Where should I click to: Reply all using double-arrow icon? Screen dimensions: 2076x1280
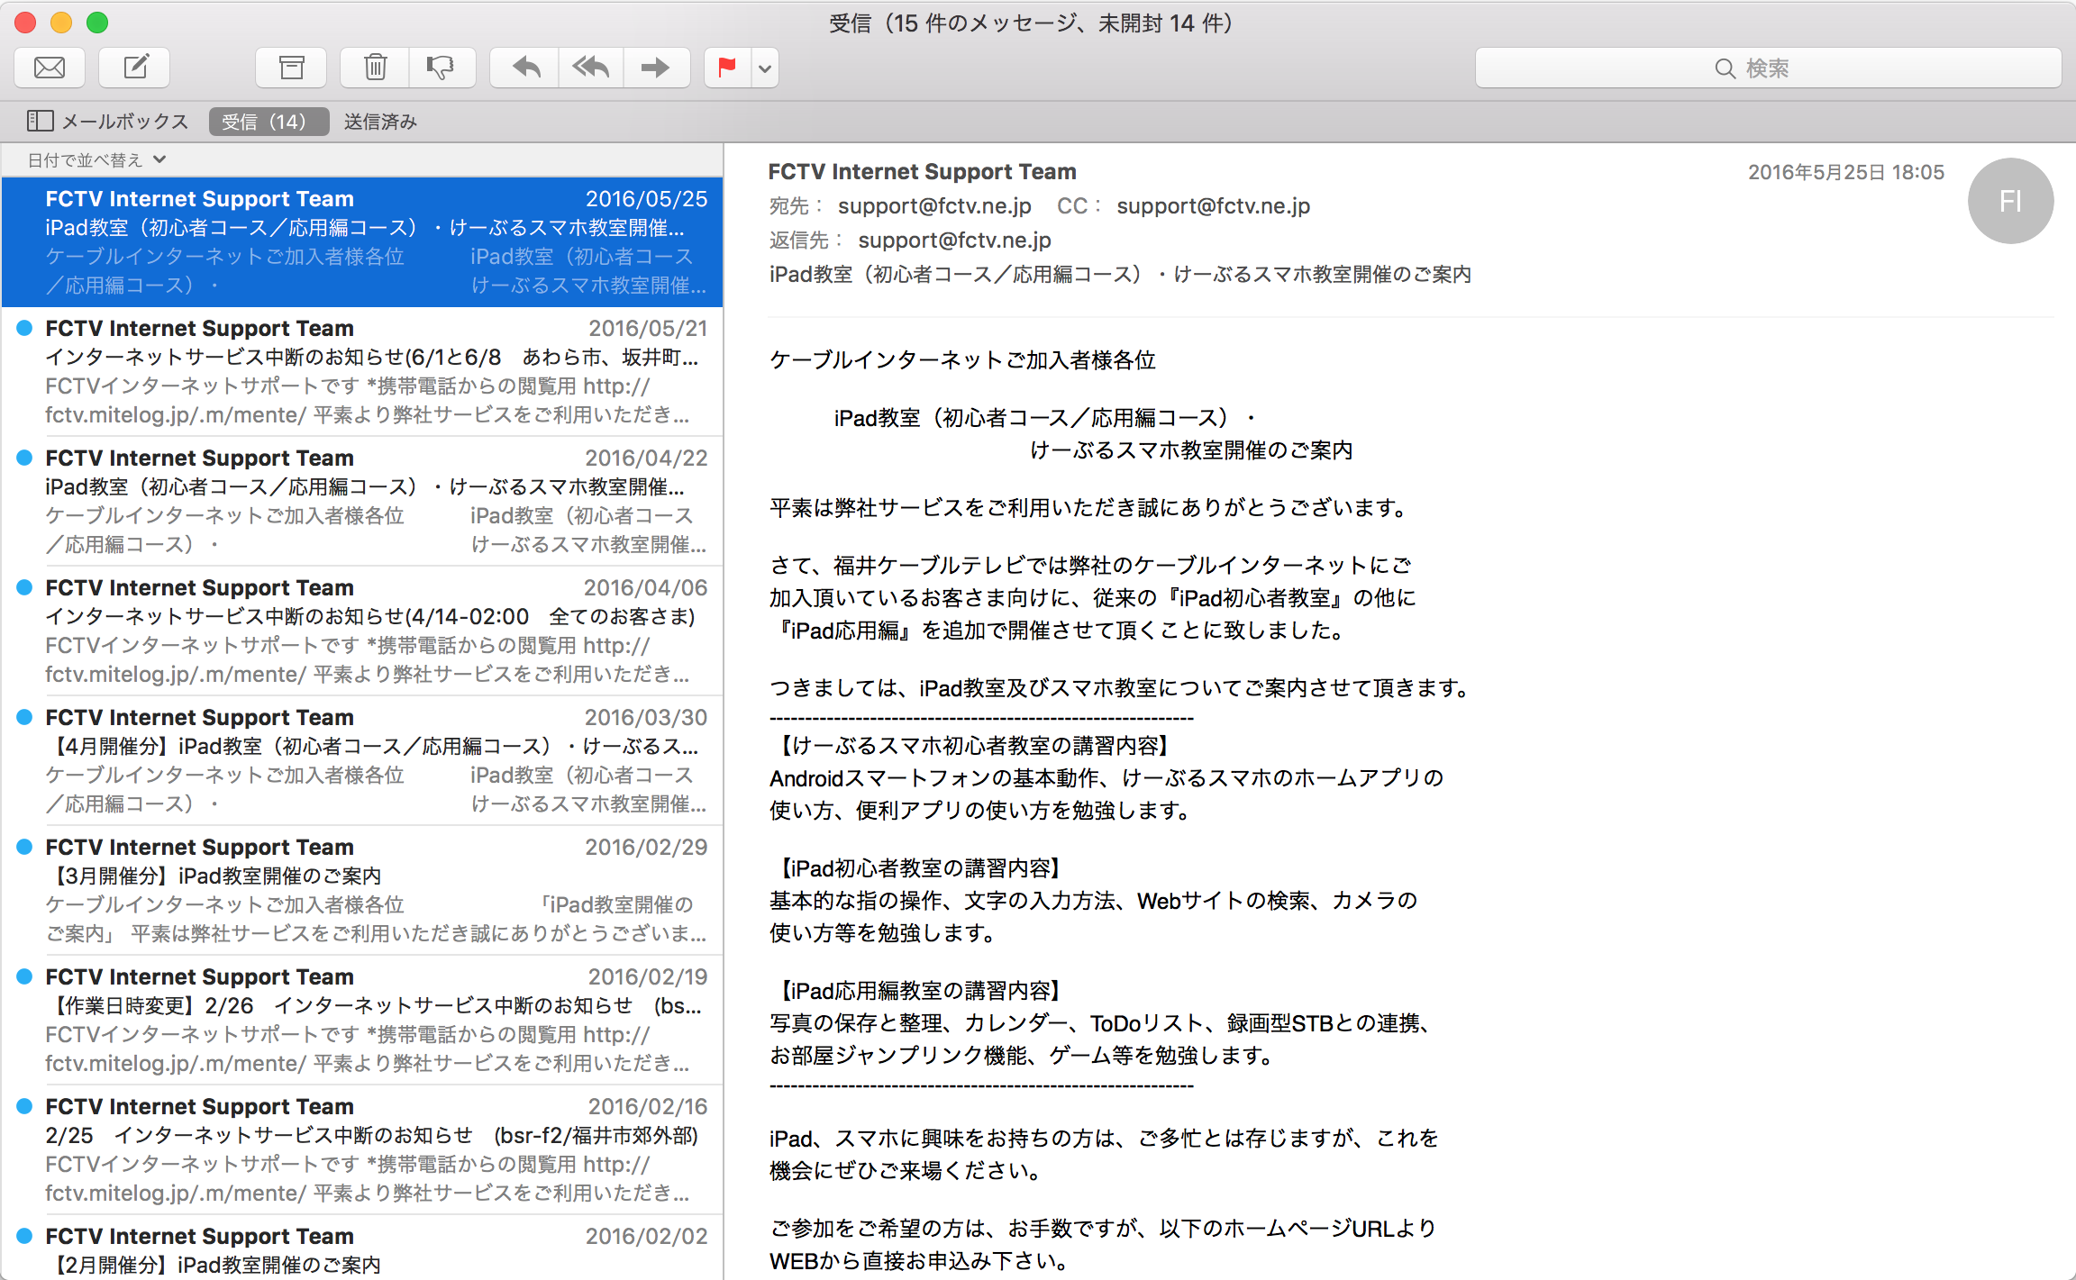click(591, 68)
